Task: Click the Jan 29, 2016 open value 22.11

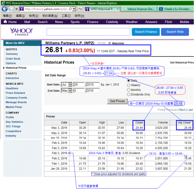Action: coord(82,169)
